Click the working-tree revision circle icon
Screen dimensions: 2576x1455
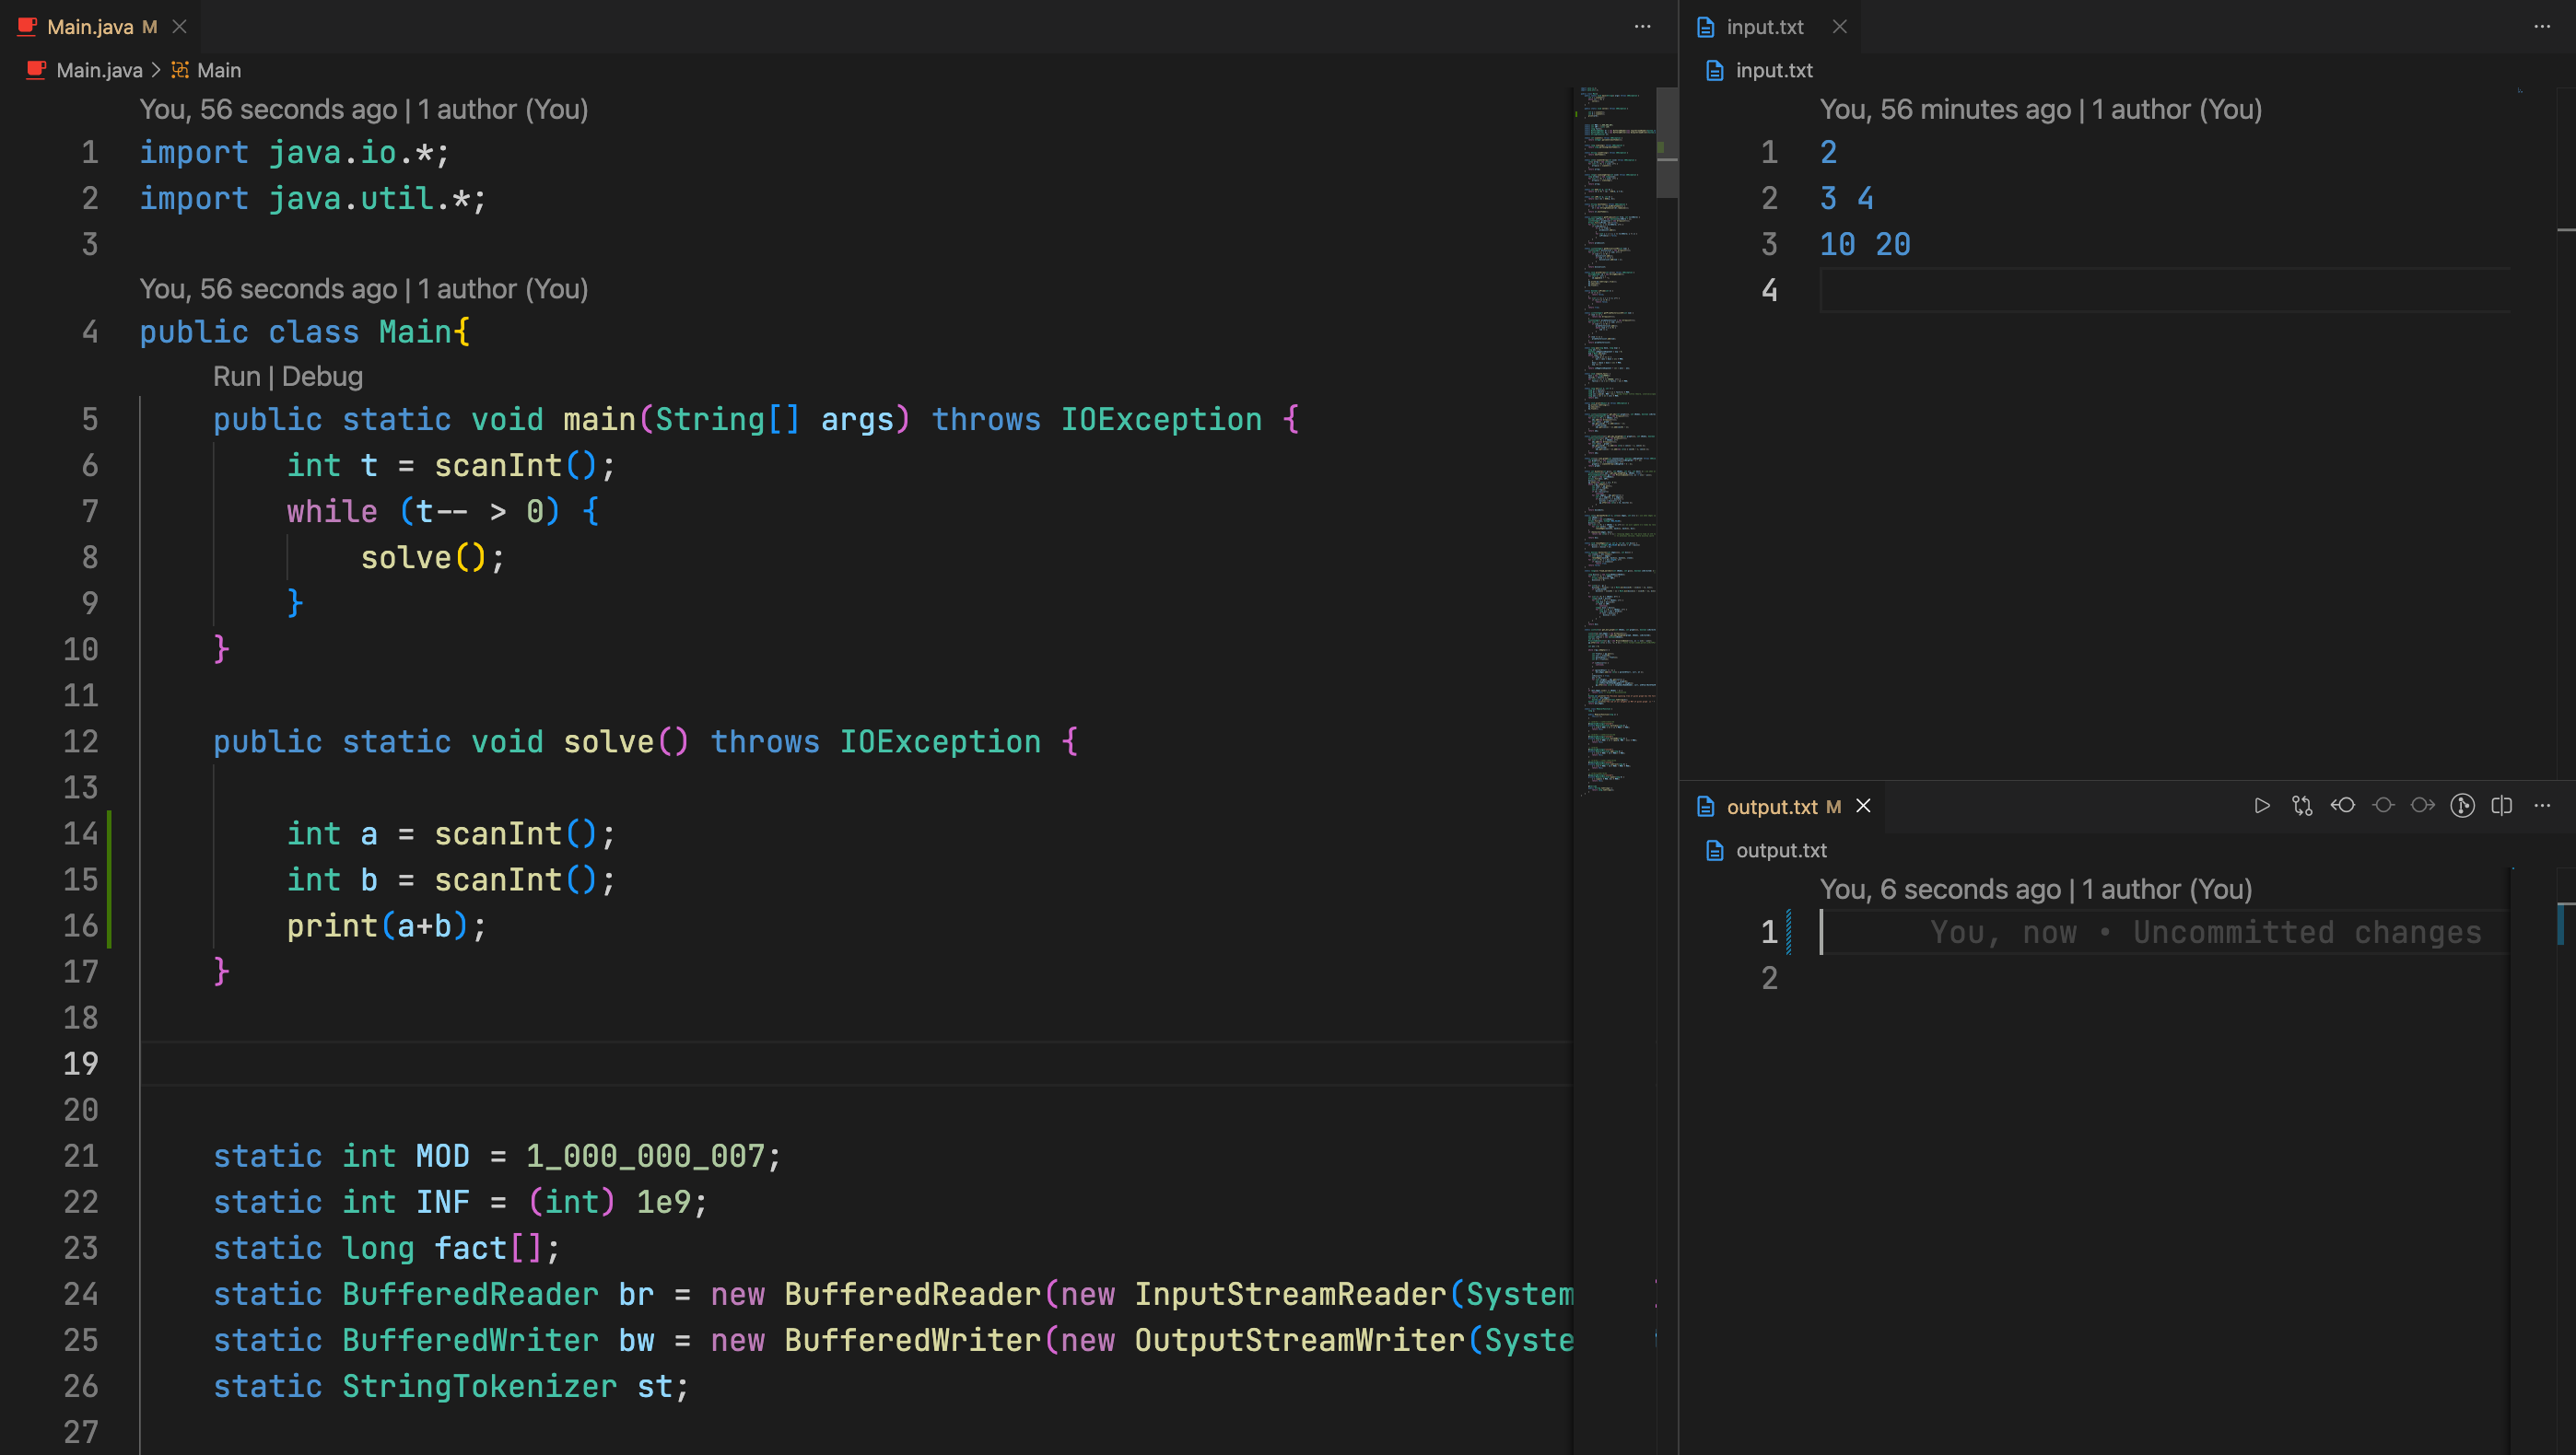[2383, 806]
